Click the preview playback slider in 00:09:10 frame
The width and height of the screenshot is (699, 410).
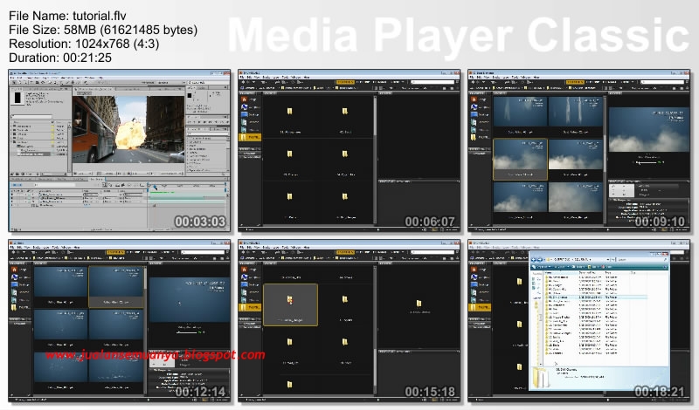point(648,162)
